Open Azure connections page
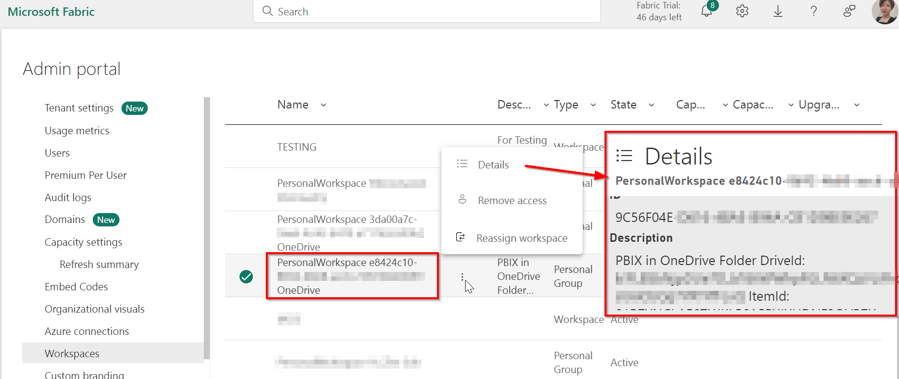This screenshot has height=379, width=899. coord(87,331)
